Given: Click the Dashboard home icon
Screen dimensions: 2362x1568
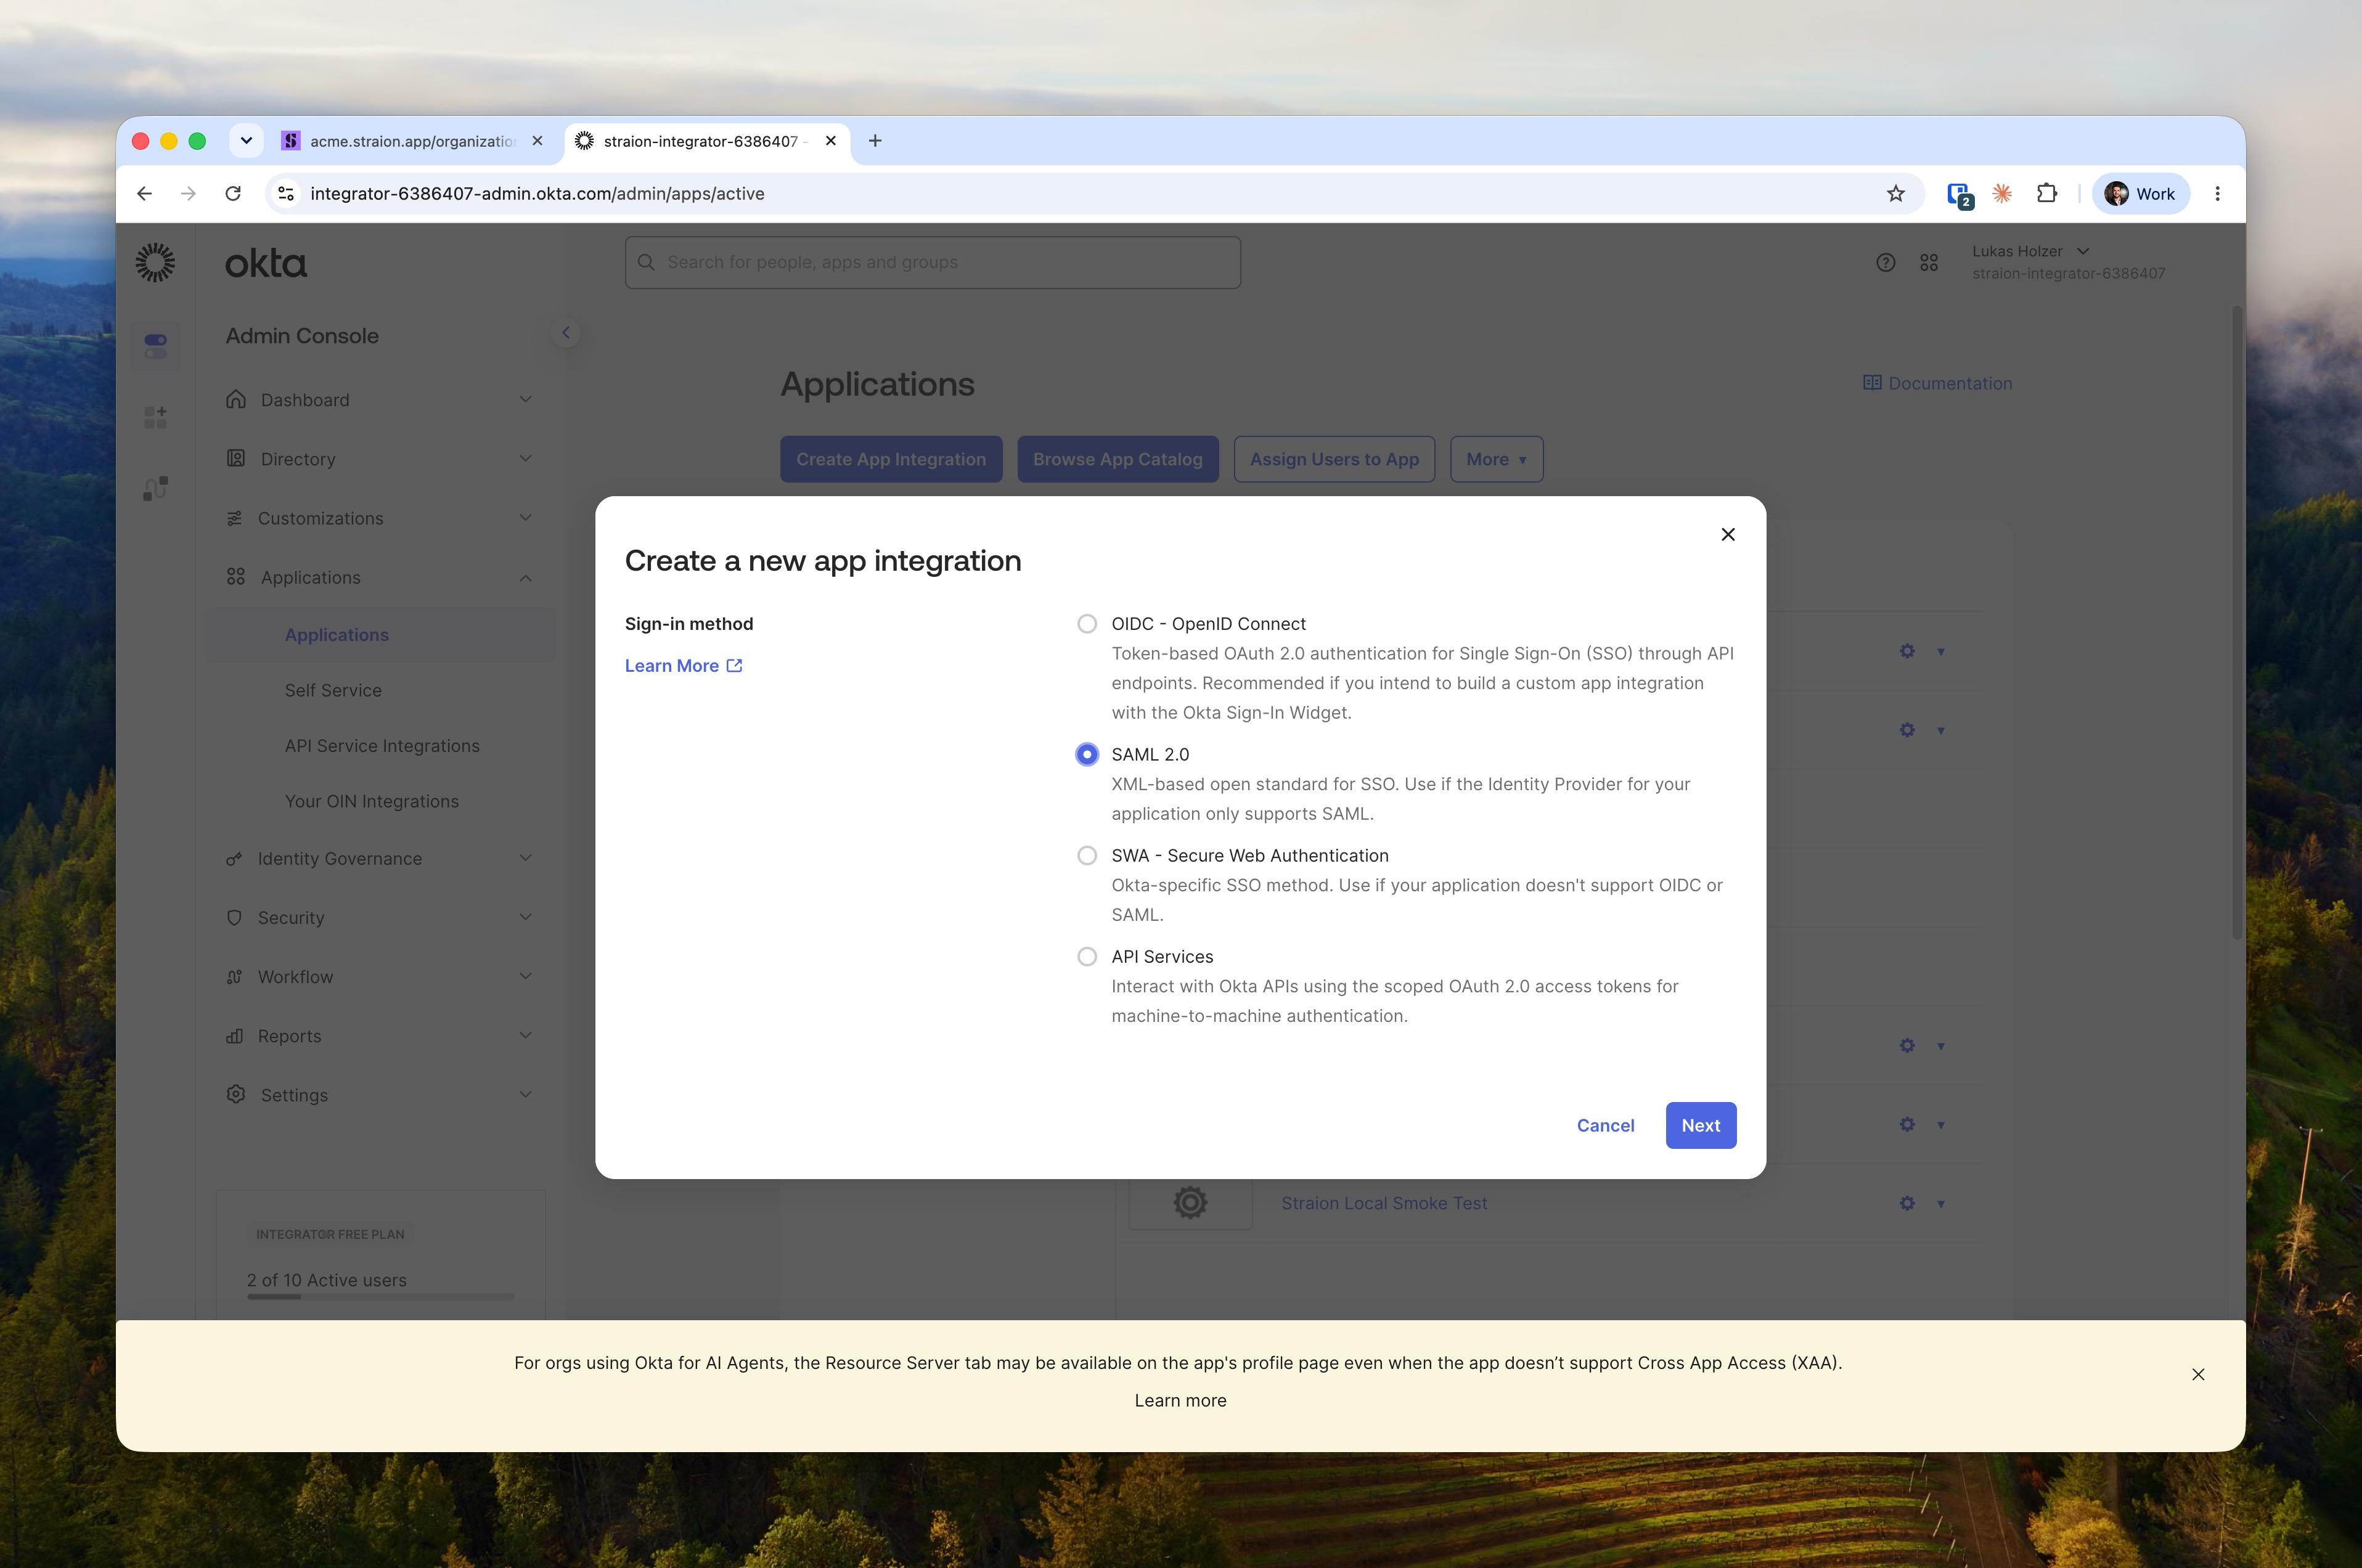Looking at the screenshot, I should pyautogui.click(x=236, y=400).
